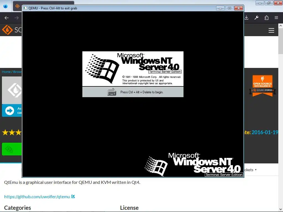The width and height of the screenshot is (283, 212).
Task: Click the browser back arrow
Action: click(x=7, y=18)
